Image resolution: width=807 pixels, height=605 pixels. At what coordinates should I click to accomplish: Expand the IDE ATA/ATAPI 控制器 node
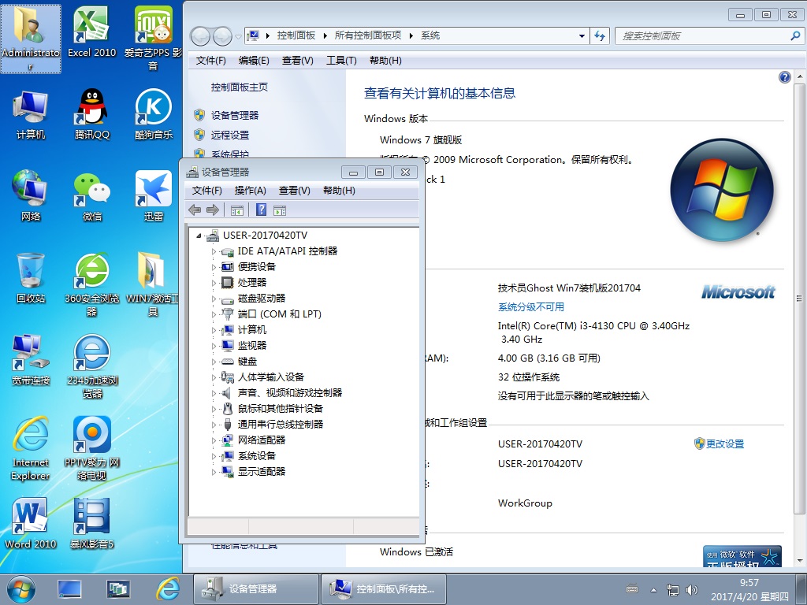[214, 251]
